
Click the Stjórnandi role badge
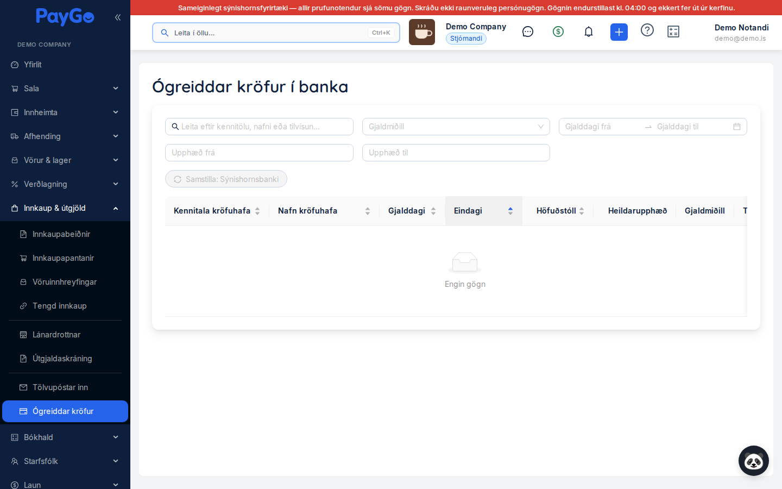pyautogui.click(x=466, y=39)
